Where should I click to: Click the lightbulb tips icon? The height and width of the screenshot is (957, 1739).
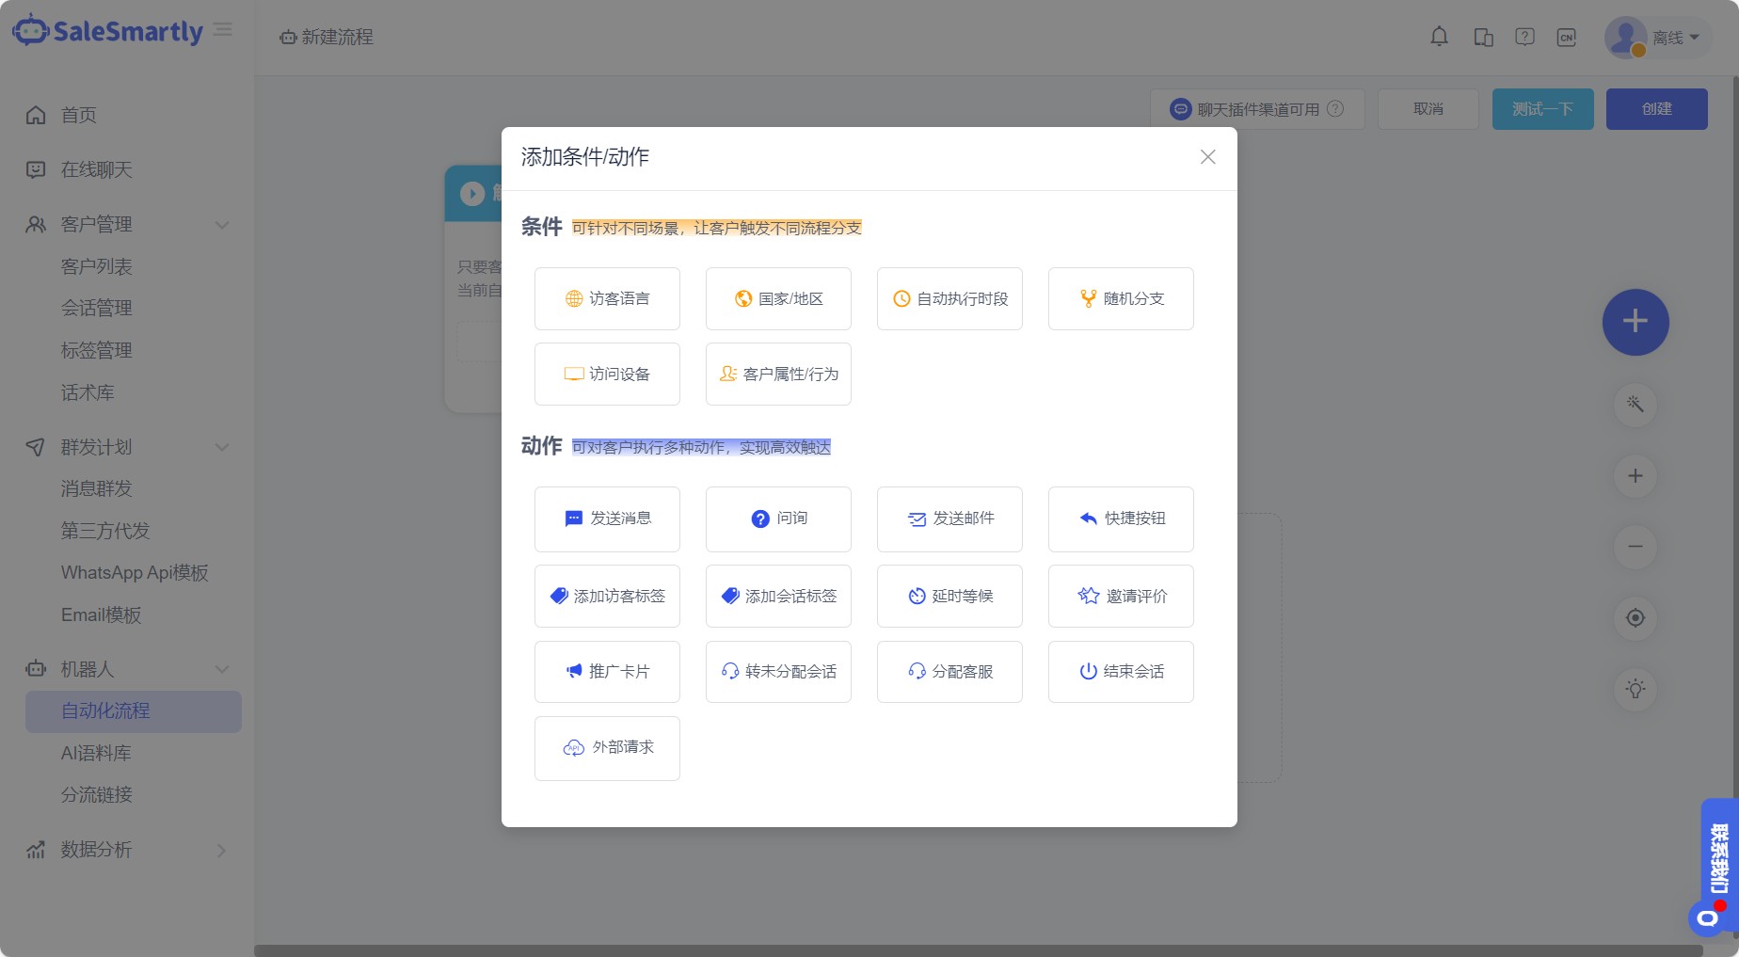[x=1635, y=689]
